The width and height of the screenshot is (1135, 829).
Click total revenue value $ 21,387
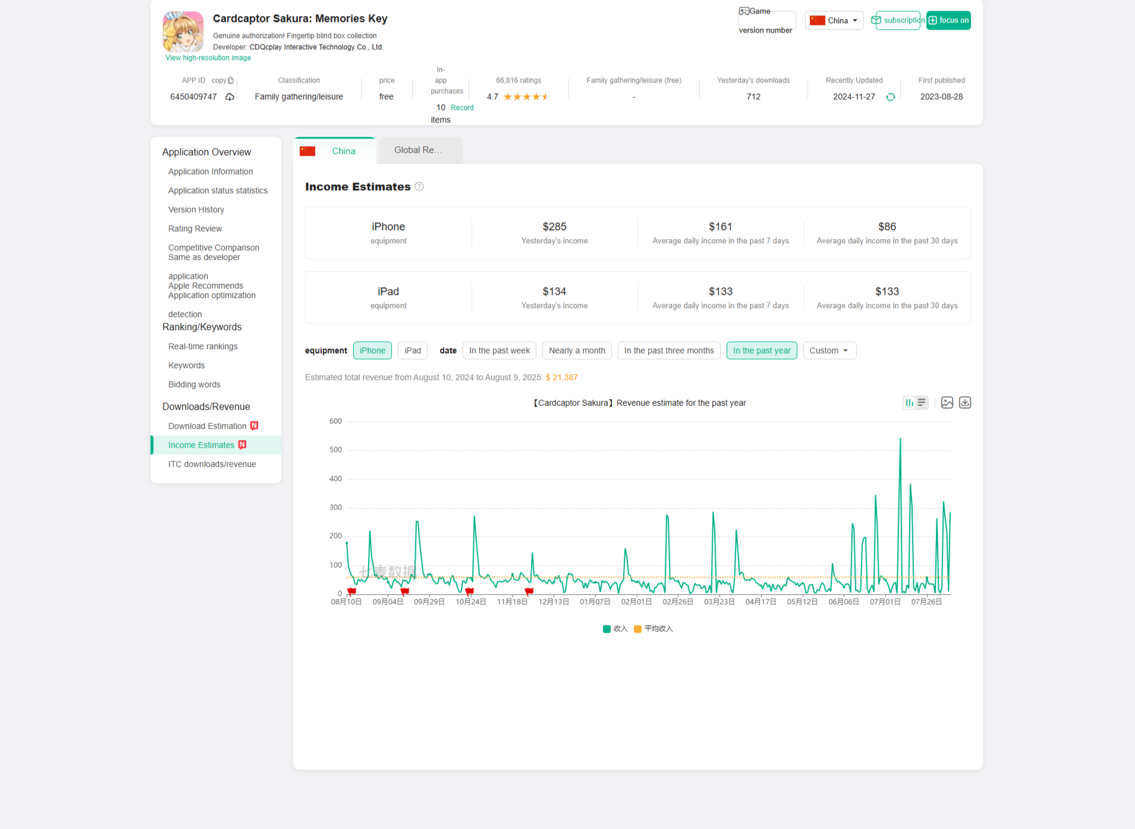(x=561, y=378)
